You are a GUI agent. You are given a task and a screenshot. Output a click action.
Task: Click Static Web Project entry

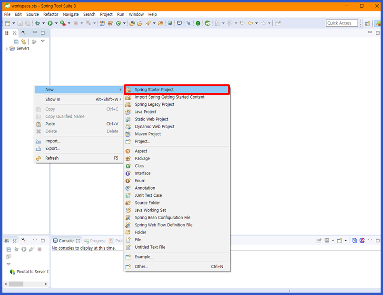pyautogui.click(x=177, y=119)
